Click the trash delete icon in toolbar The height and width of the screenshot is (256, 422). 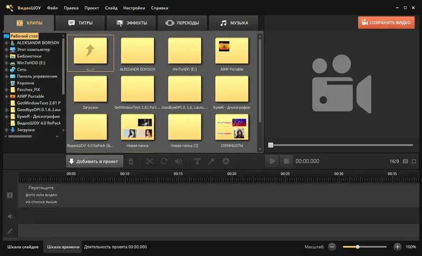(131, 161)
